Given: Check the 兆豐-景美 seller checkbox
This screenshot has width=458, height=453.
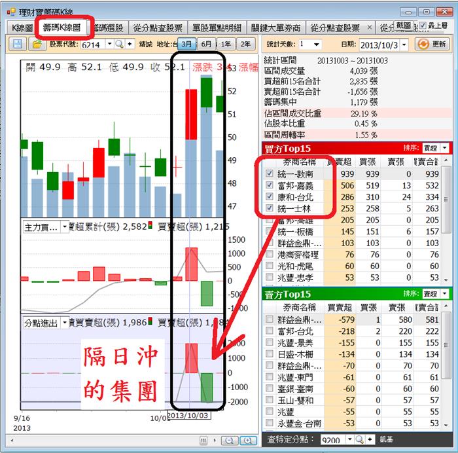Looking at the screenshot, I should (x=270, y=342).
